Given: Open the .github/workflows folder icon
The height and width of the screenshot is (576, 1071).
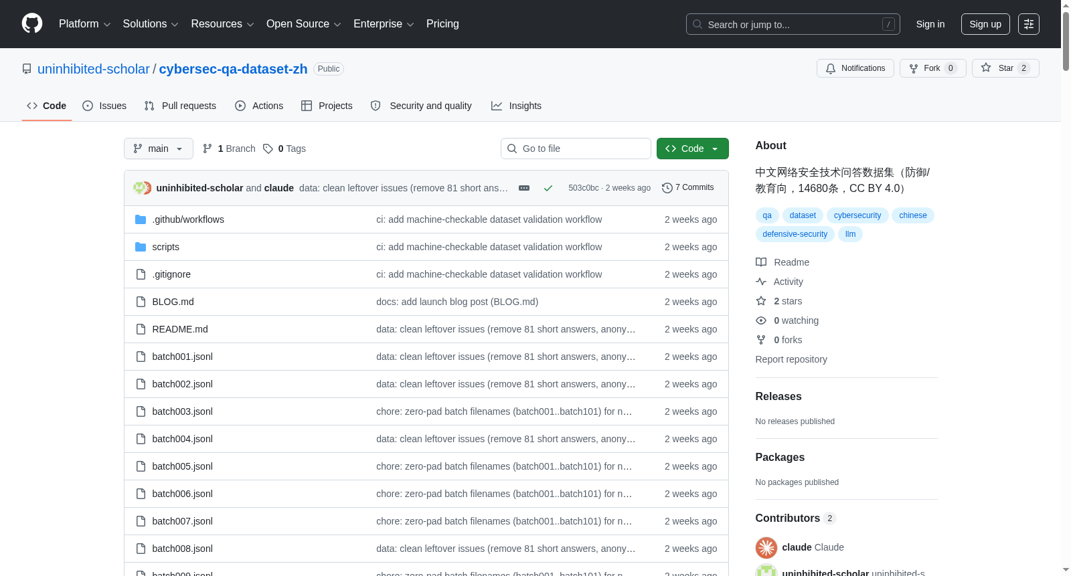Looking at the screenshot, I should point(141,219).
